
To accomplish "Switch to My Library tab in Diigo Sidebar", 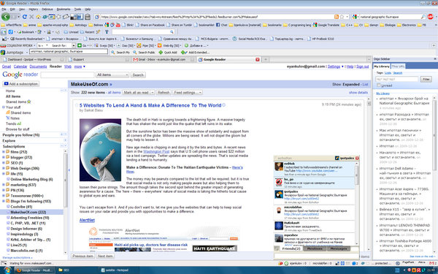I will pos(382,66).
